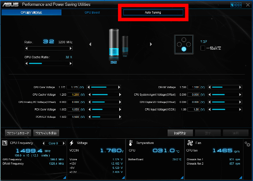Screen dimensions: 253x181
Task: Show previous core cylinder with left arrow
Action: pos(90,44)
